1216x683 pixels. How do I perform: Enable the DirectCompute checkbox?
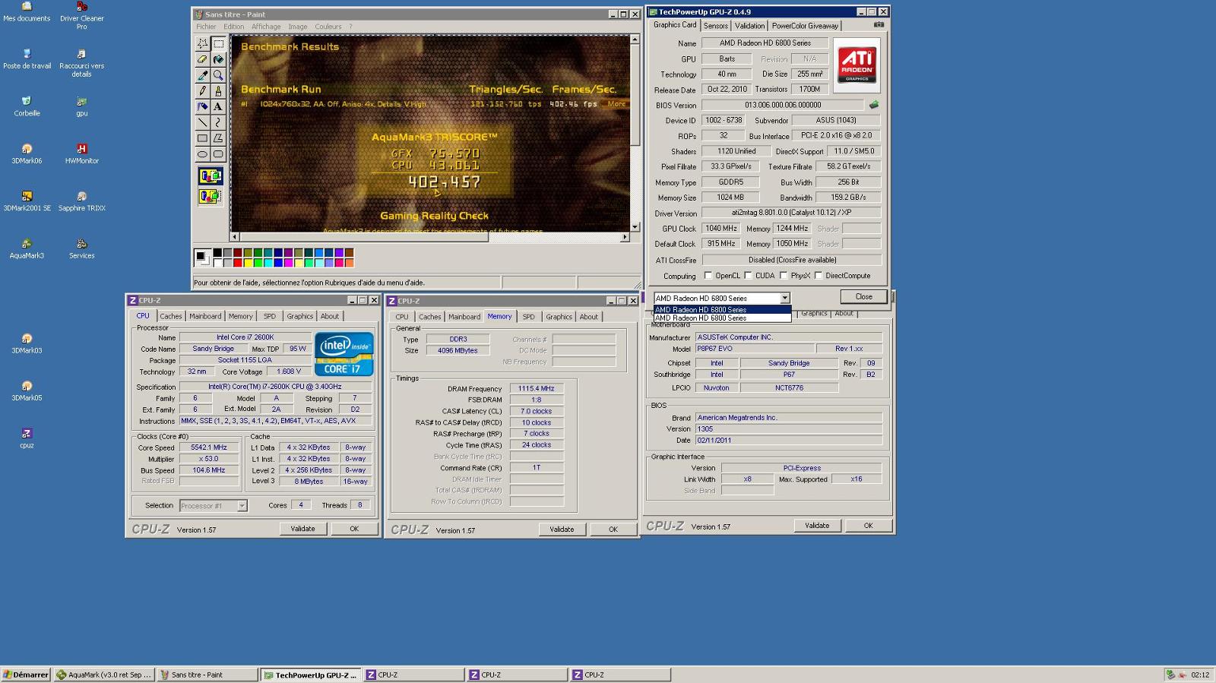819,276
